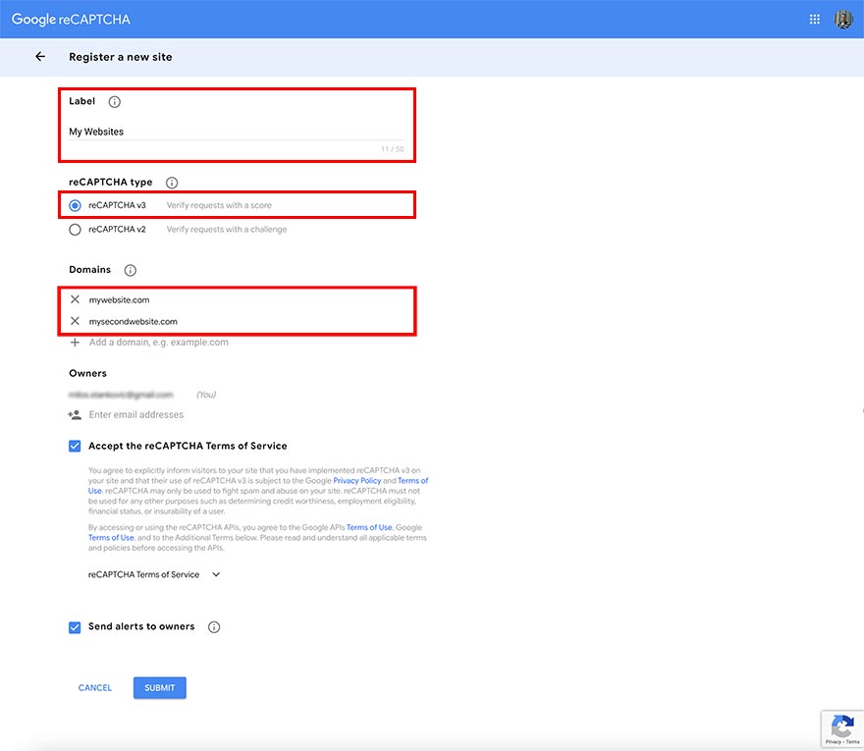Select the reCAPTCHA v2 radio button
The height and width of the screenshot is (751, 864).
tap(75, 229)
